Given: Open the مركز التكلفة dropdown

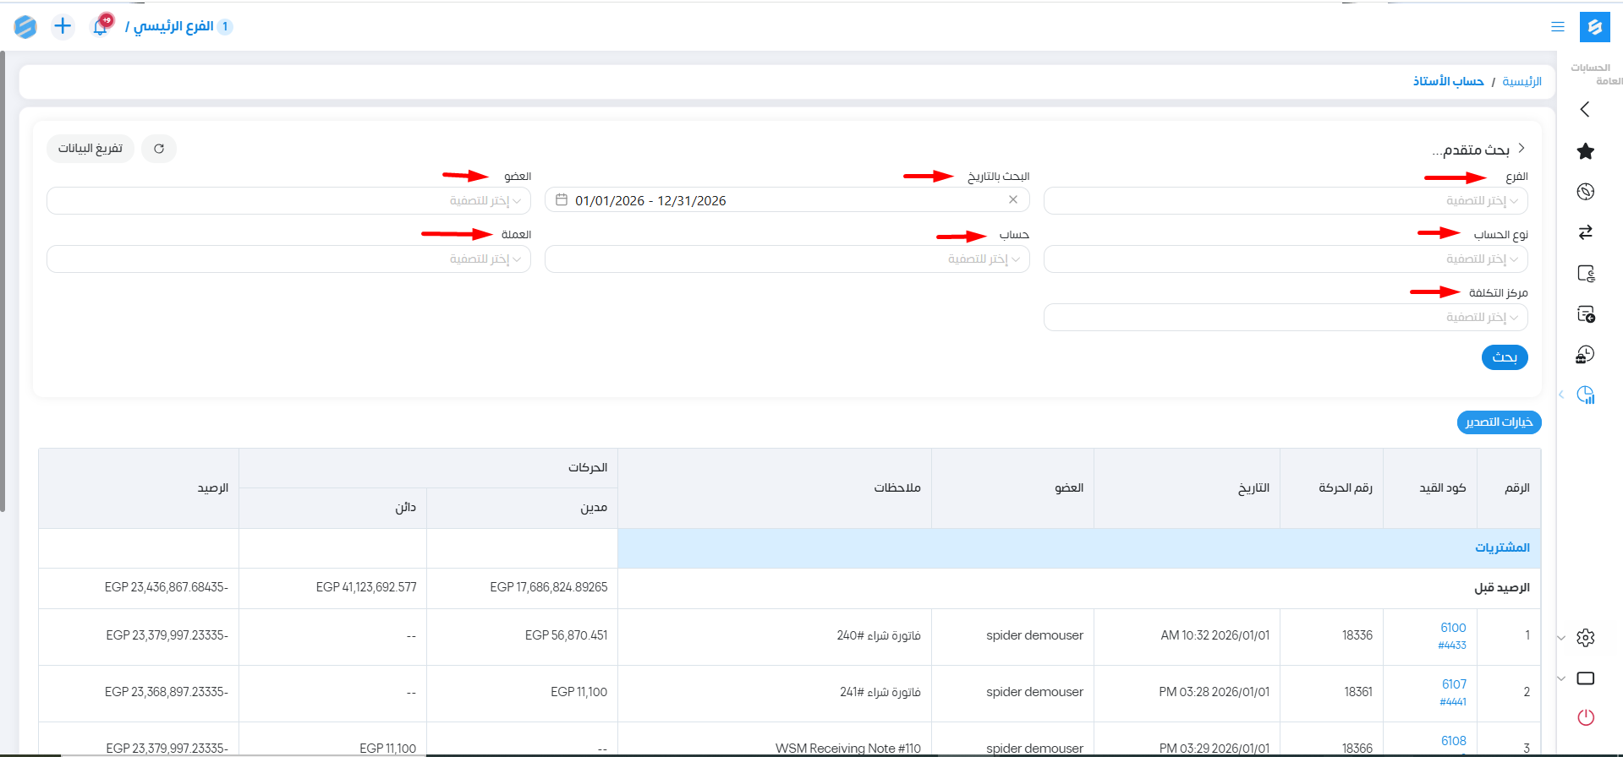Looking at the screenshot, I should 1285,318.
